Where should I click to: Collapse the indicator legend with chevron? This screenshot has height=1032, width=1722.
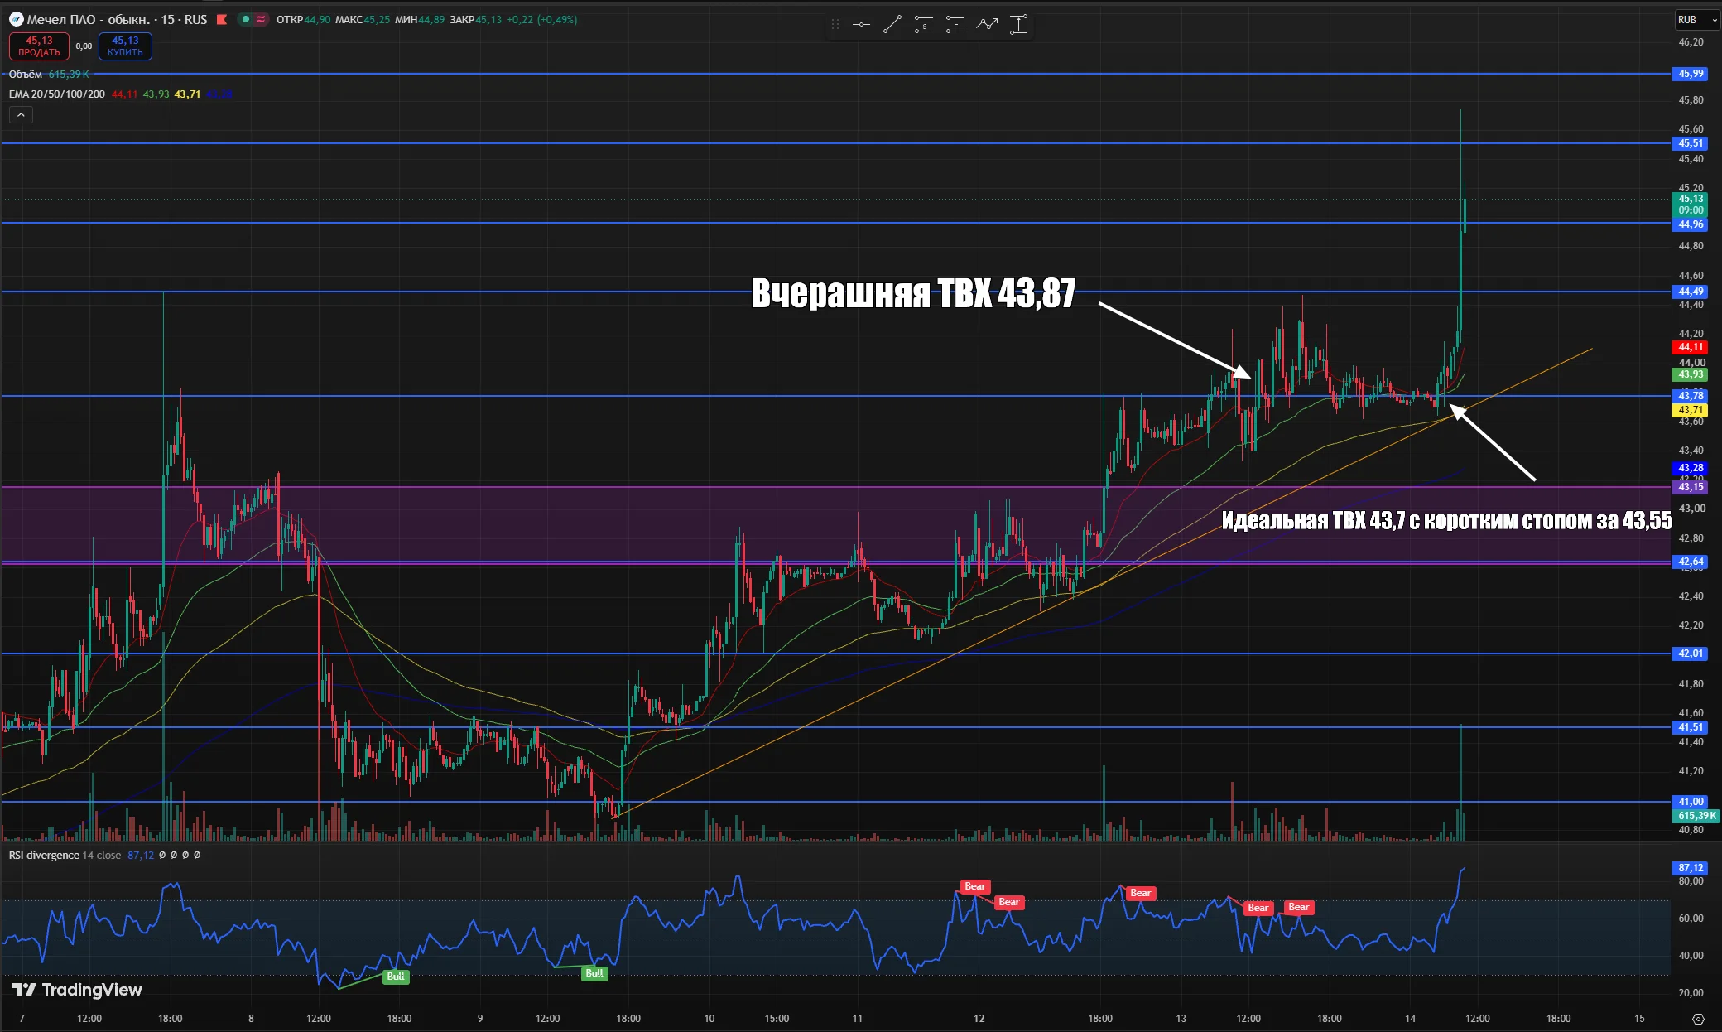21,115
